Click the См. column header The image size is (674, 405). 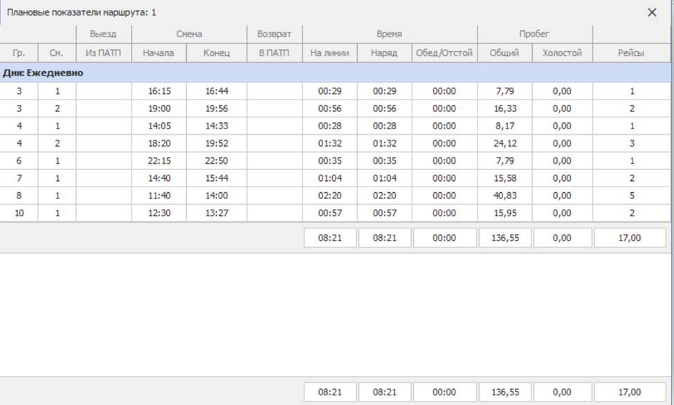click(57, 53)
